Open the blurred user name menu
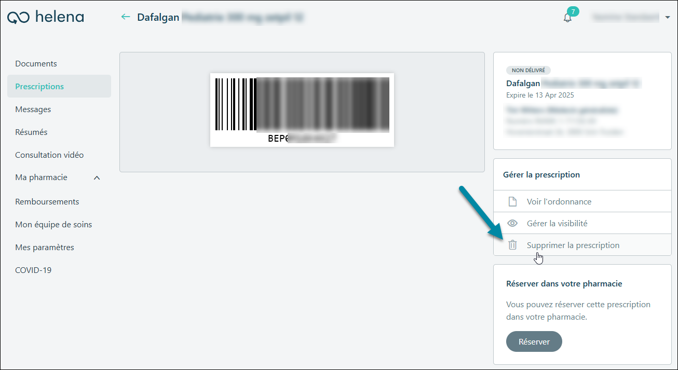This screenshot has height=370, width=678. [x=625, y=17]
